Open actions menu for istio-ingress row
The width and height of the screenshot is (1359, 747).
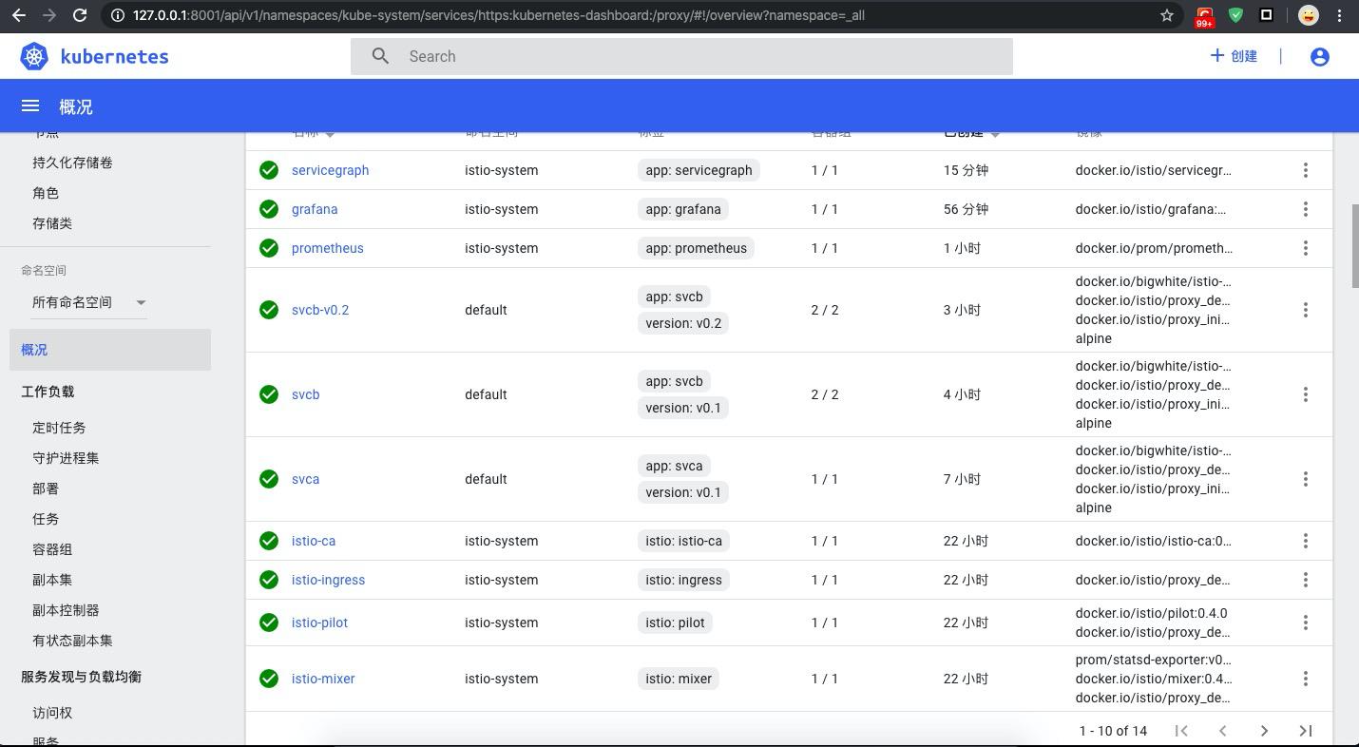[x=1306, y=580]
